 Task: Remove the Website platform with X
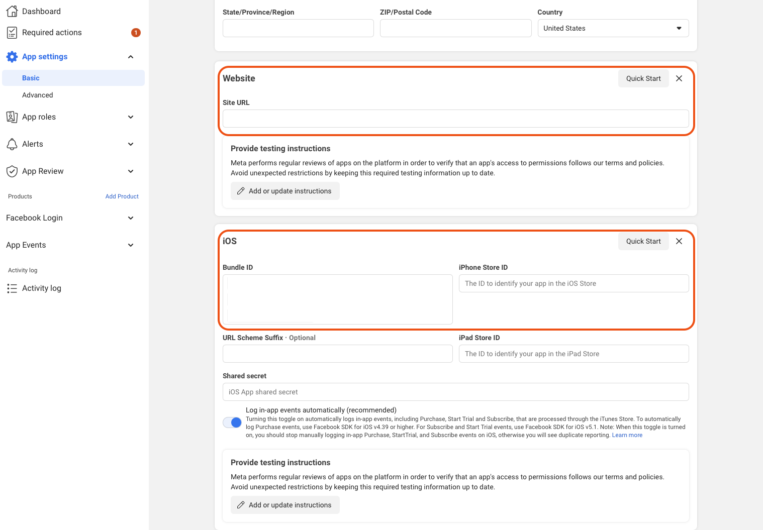coord(679,78)
